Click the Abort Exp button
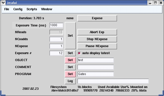Viewport: 164px width, 96px height. coord(97,32)
